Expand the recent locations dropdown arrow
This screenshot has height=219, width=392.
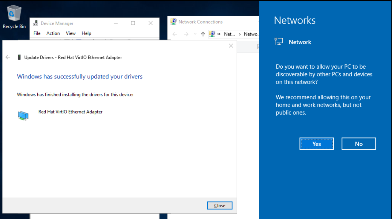click(194, 34)
